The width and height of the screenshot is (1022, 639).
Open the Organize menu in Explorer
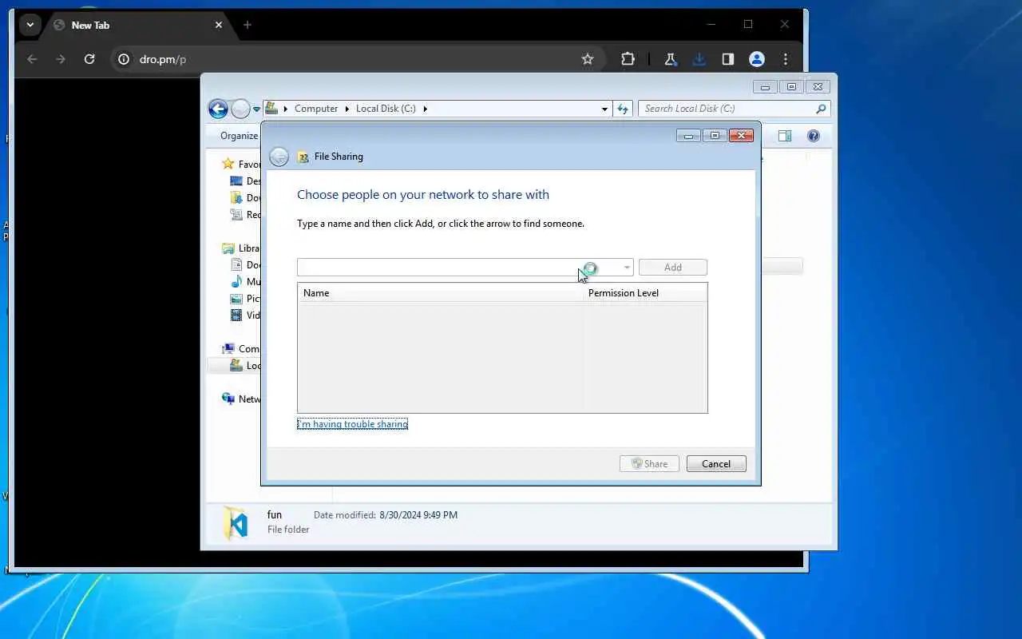pos(239,136)
